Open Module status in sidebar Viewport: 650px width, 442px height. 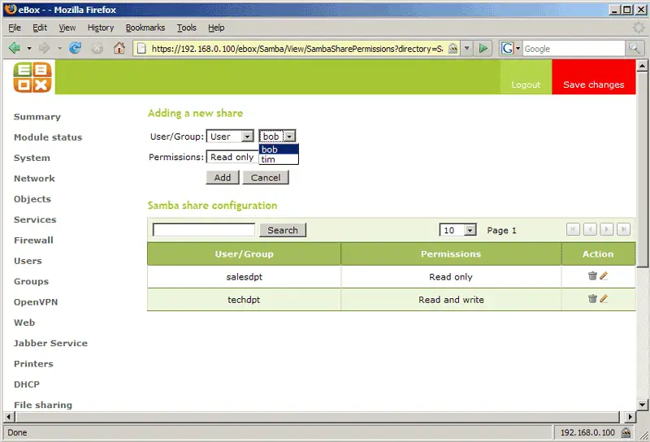pyautogui.click(x=48, y=137)
